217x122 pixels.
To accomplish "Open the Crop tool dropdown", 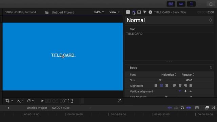I will 9,101.
